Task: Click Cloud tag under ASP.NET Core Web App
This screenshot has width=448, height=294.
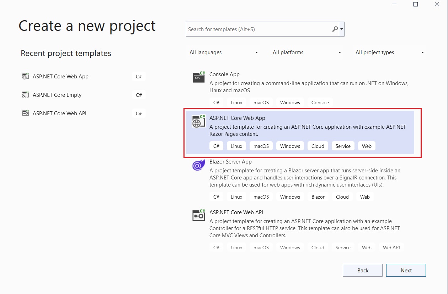Action: (x=318, y=146)
